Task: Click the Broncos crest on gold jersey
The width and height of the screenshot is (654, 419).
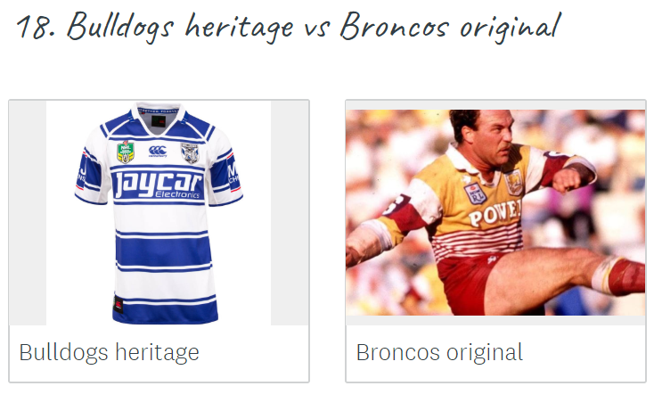Action: click(514, 183)
